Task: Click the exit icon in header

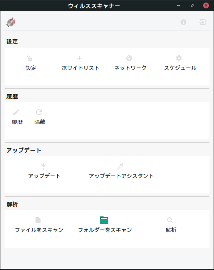Action: [x=202, y=22]
